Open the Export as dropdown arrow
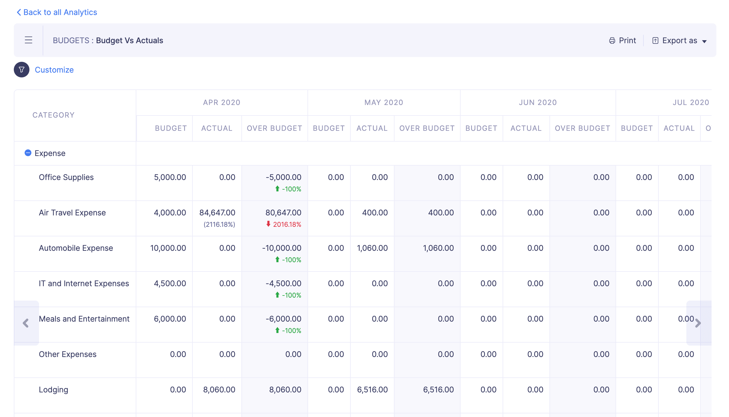 pyautogui.click(x=704, y=41)
